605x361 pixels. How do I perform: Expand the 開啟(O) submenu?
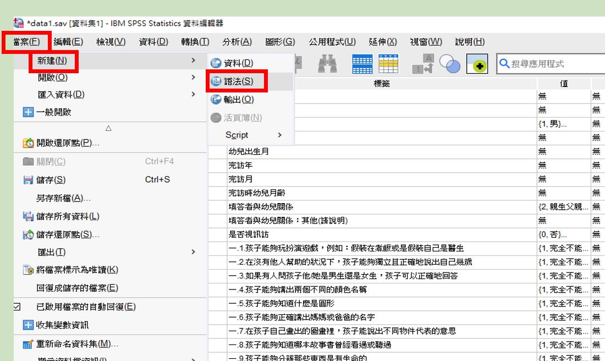pyautogui.click(x=53, y=78)
